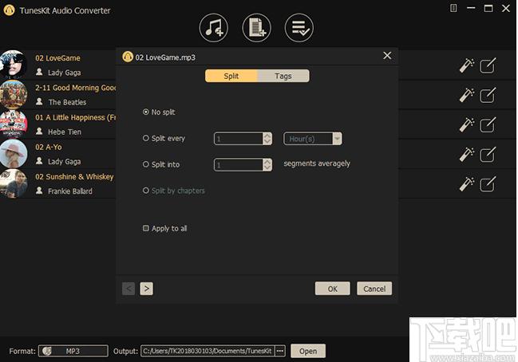Enable the Apply to all checkbox

146,228
